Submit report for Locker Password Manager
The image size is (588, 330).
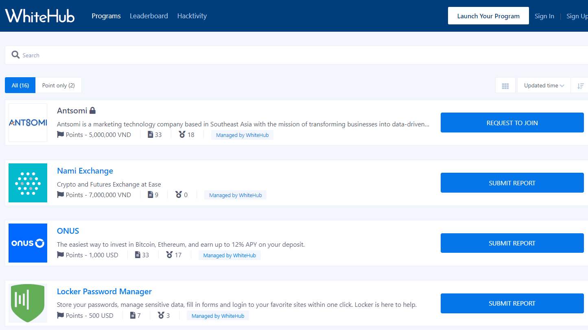click(x=512, y=303)
